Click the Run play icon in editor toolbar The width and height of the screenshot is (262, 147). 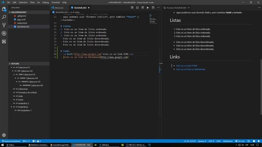point(148,8)
